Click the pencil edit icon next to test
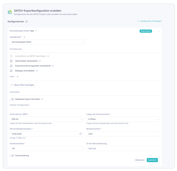This screenshot has width=177, height=171. click(36, 31)
